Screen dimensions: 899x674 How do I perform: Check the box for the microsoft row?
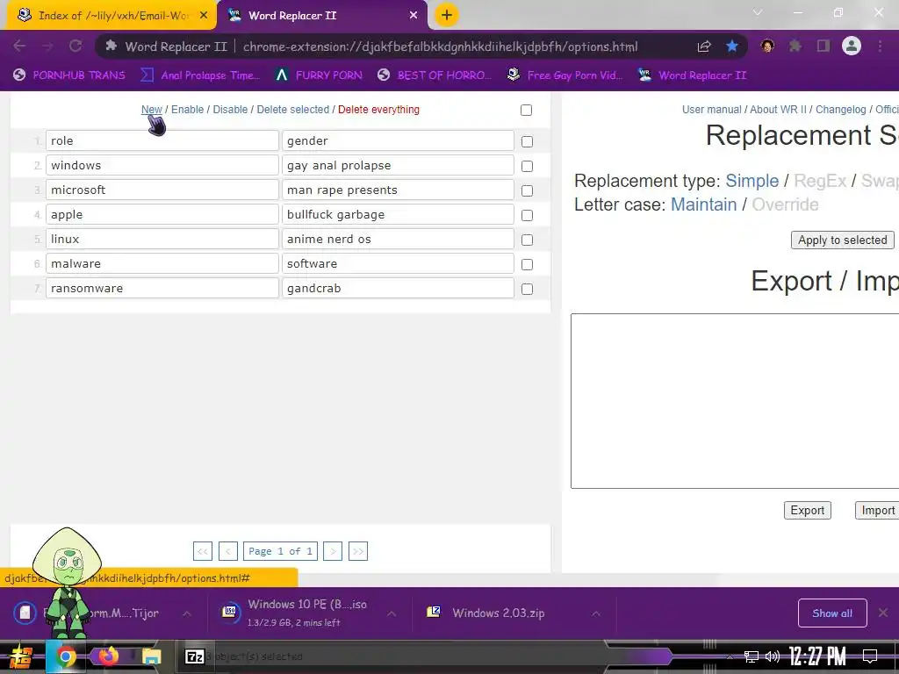pos(527,190)
